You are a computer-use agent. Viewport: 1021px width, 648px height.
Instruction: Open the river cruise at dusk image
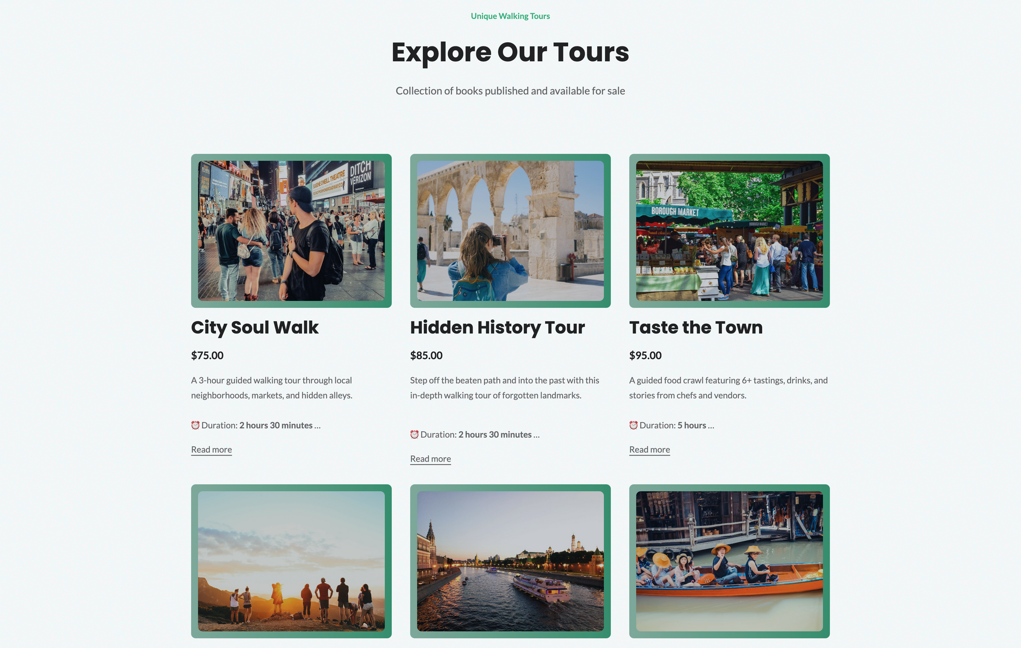pos(510,561)
